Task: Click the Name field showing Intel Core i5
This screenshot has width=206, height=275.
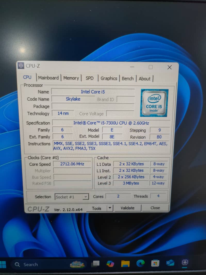Action: 93,92
